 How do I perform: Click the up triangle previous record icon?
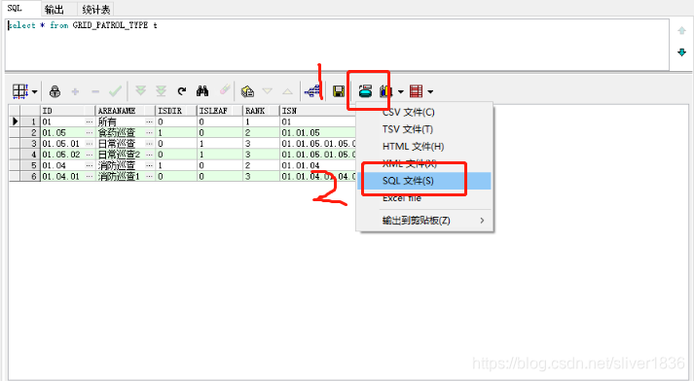tap(288, 91)
